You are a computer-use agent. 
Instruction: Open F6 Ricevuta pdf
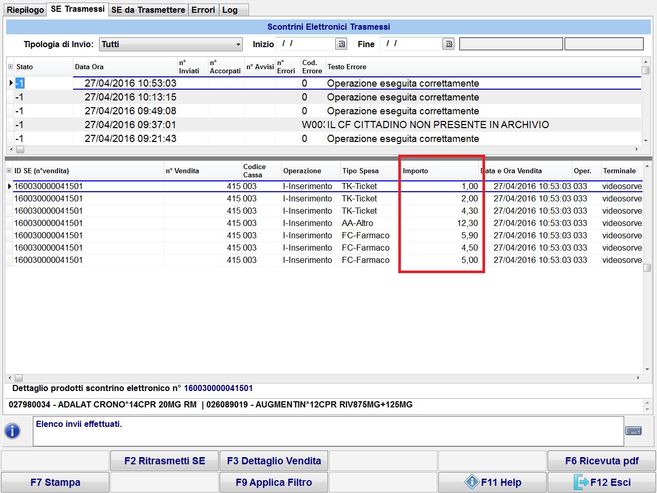click(602, 461)
